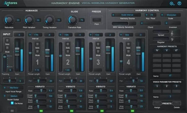Click the Register slider
This screenshot has height=113, width=187.
[x=161, y=39]
